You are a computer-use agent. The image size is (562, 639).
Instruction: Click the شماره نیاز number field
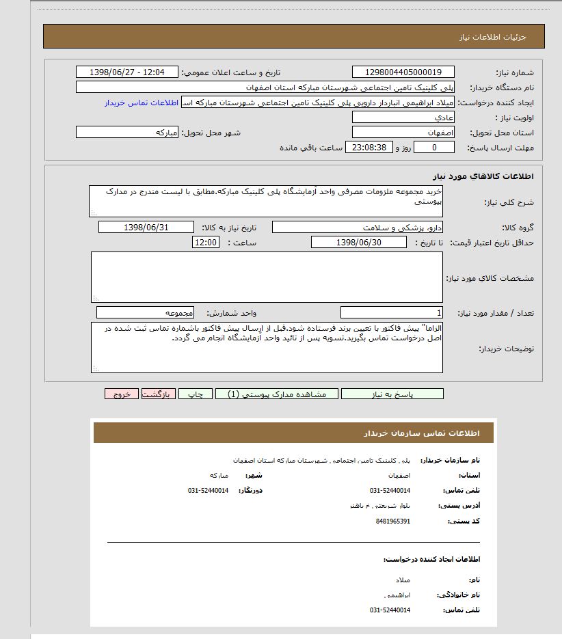point(403,72)
